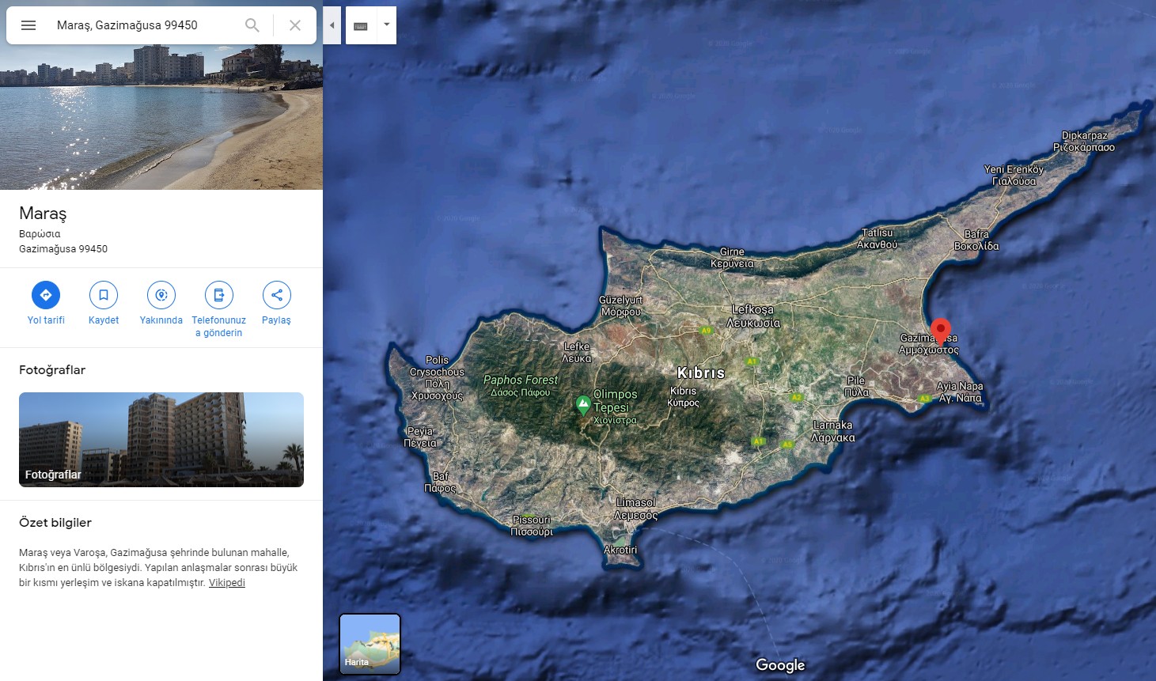Clear the search with X icon

(x=295, y=25)
